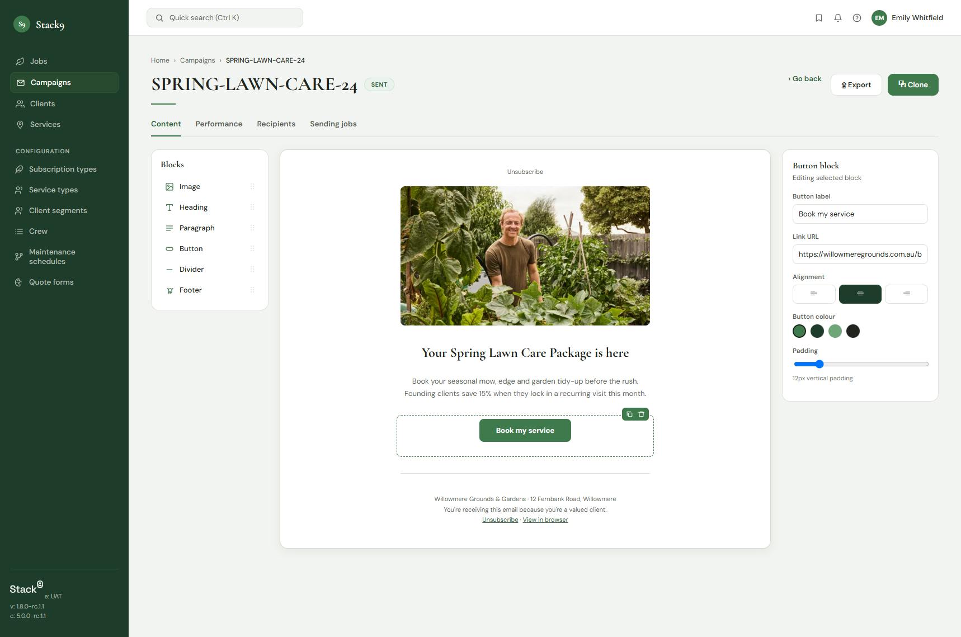
Task: Click the Footer block icon
Action: pyautogui.click(x=169, y=290)
